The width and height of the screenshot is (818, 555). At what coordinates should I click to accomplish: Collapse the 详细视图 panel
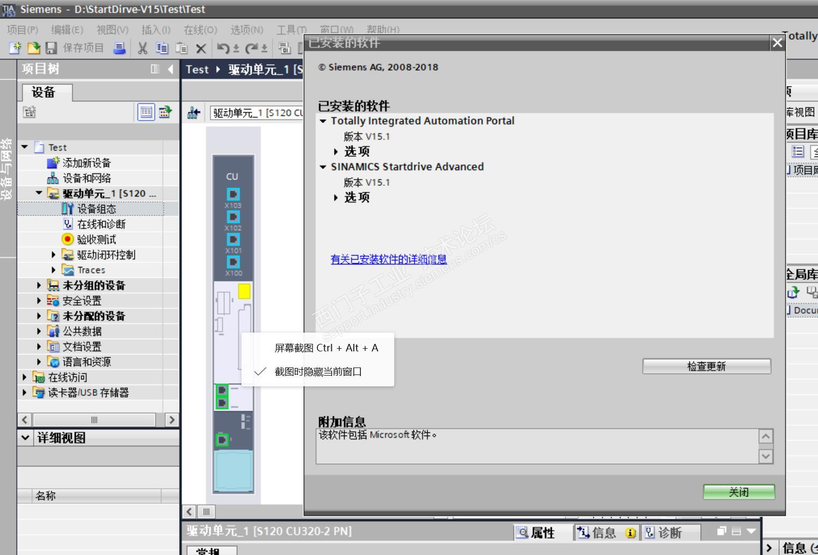[x=25, y=438]
